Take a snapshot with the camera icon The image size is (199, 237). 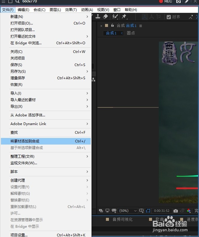[x=176, y=211]
